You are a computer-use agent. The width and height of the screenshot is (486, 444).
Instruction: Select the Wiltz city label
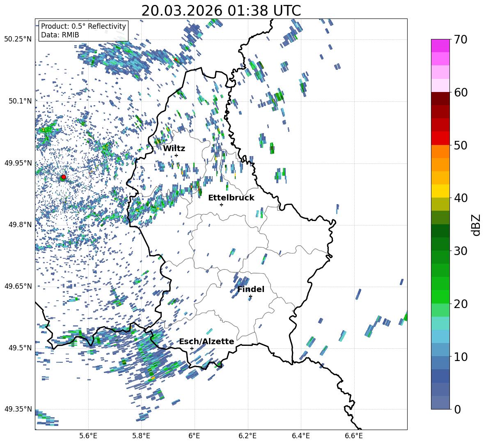[174, 148]
